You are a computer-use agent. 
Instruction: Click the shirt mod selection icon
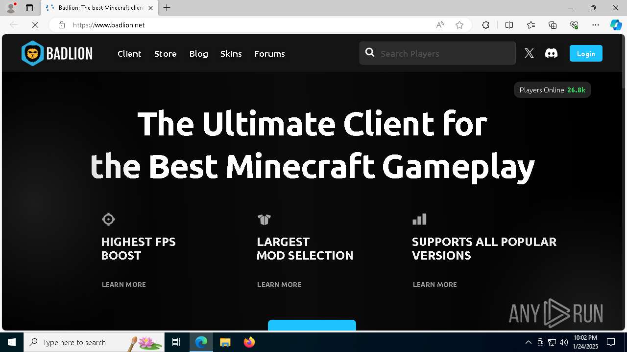point(264,220)
